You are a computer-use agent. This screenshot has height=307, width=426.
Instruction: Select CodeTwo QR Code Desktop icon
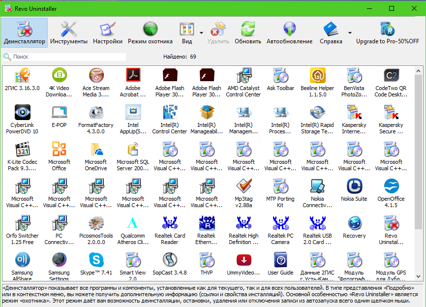coord(391,75)
